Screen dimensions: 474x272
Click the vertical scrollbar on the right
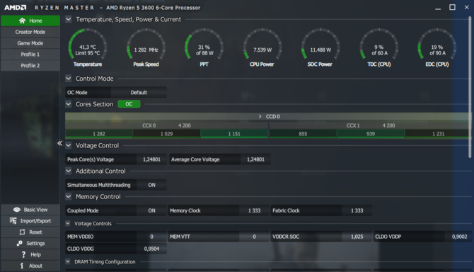(470, 87)
